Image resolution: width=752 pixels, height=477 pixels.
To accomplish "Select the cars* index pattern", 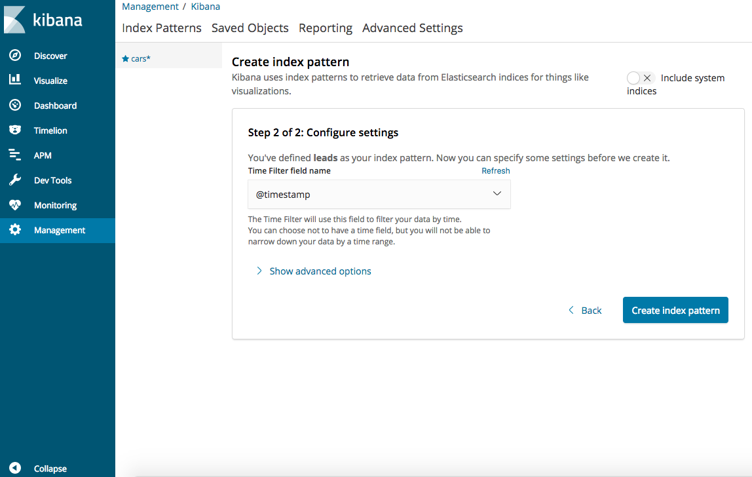I will click(141, 58).
